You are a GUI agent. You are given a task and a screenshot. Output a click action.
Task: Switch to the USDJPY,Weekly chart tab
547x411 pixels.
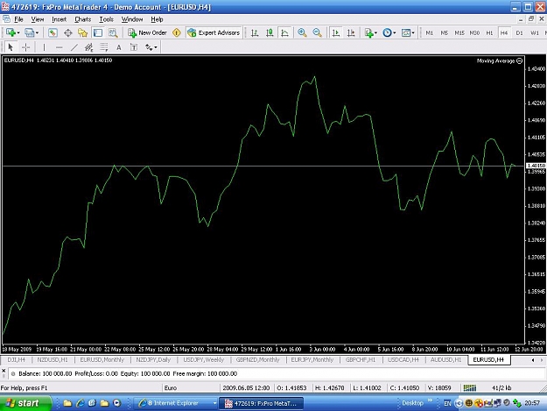pyautogui.click(x=203, y=359)
